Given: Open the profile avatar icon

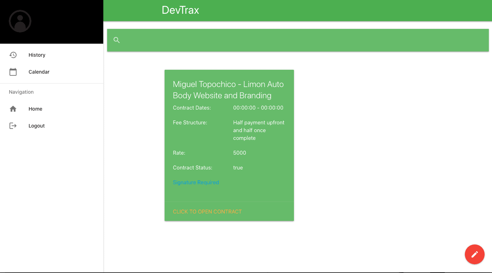Looking at the screenshot, I should coord(20,21).
